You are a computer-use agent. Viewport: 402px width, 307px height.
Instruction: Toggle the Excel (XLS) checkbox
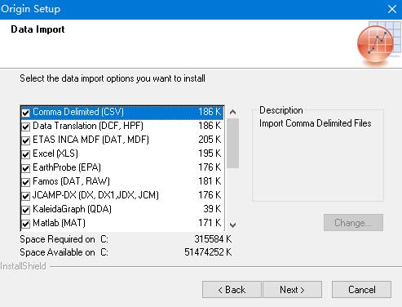25,154
